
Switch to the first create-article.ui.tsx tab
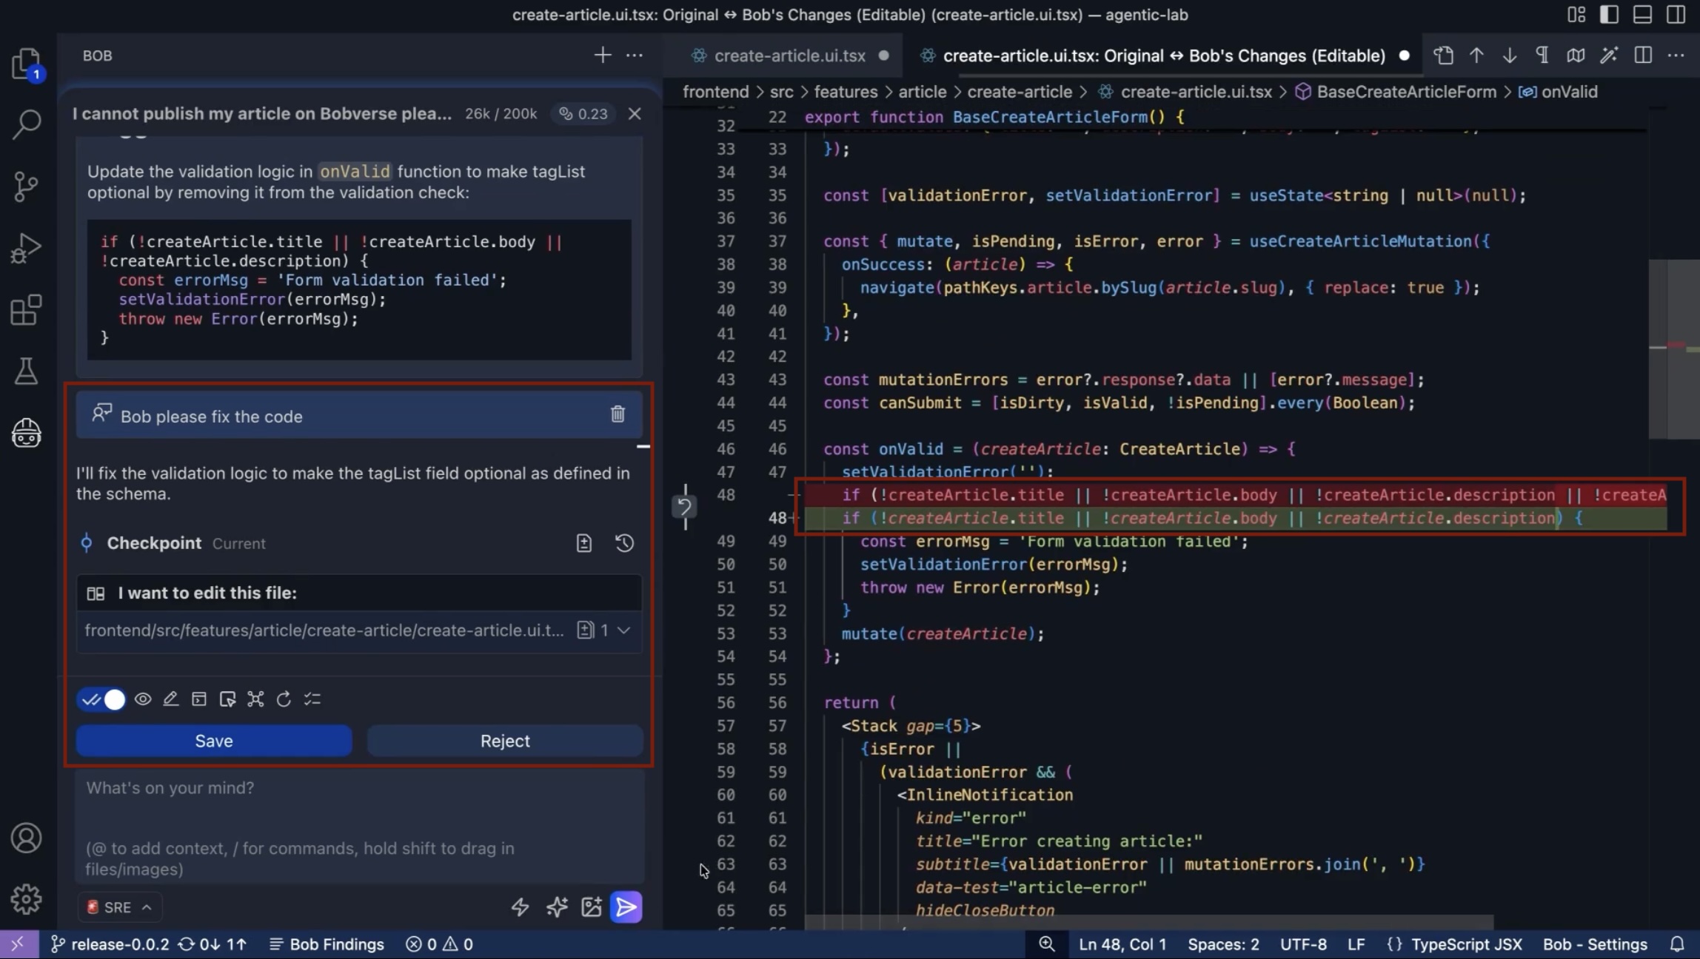click(x=789, y=55)
